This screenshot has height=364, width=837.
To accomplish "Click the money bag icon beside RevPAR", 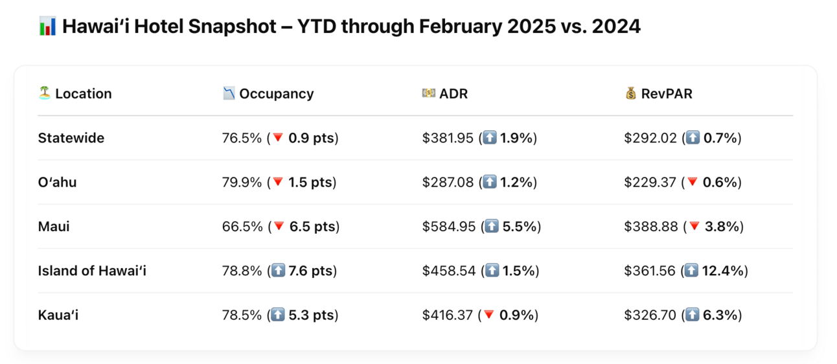I will [x=630, y=93].
